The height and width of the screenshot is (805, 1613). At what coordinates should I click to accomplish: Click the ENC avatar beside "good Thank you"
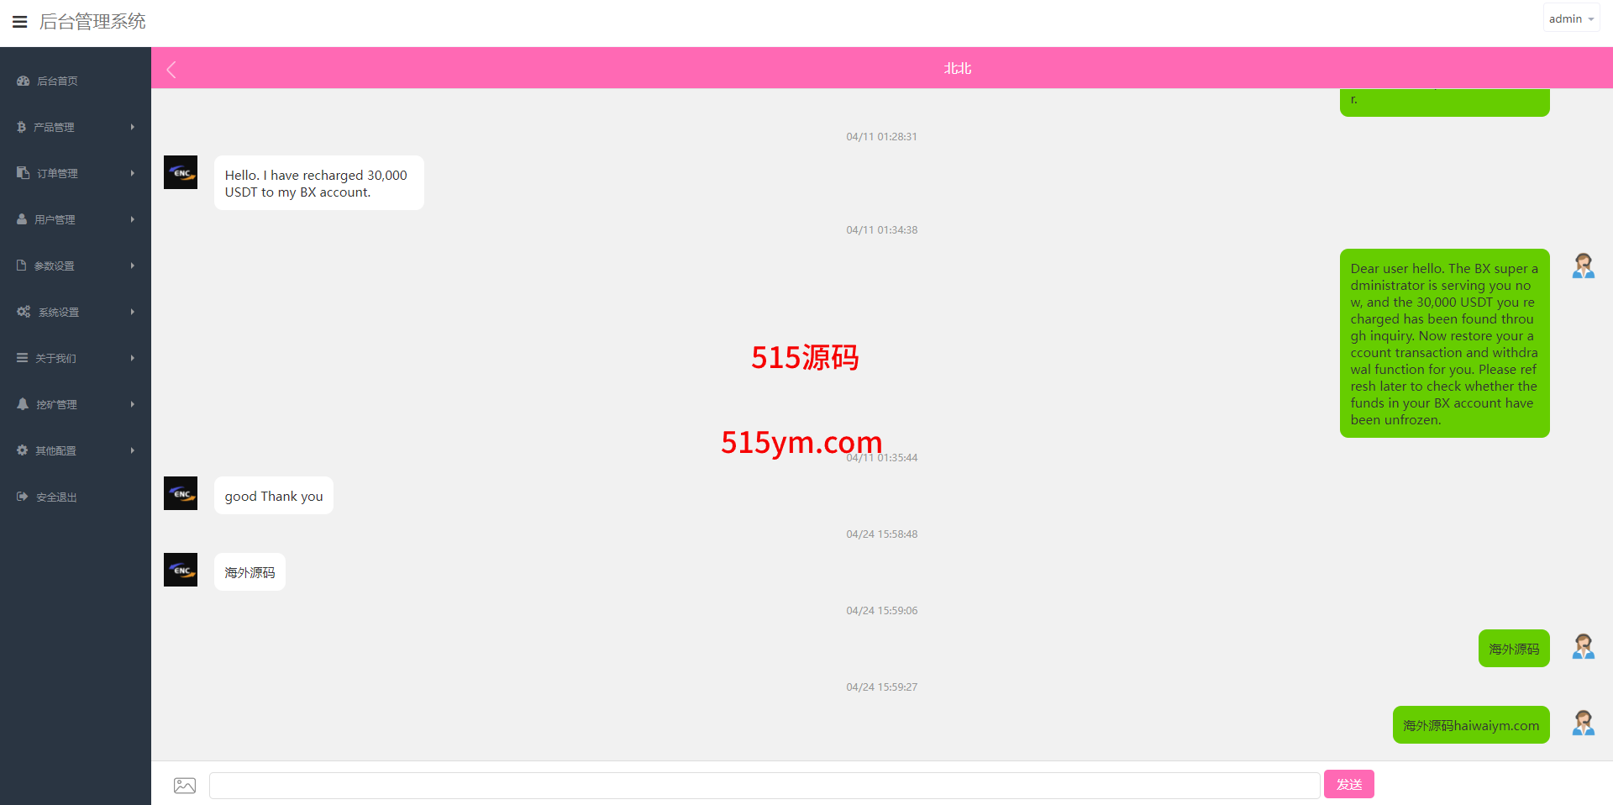(x=181, y=493)
